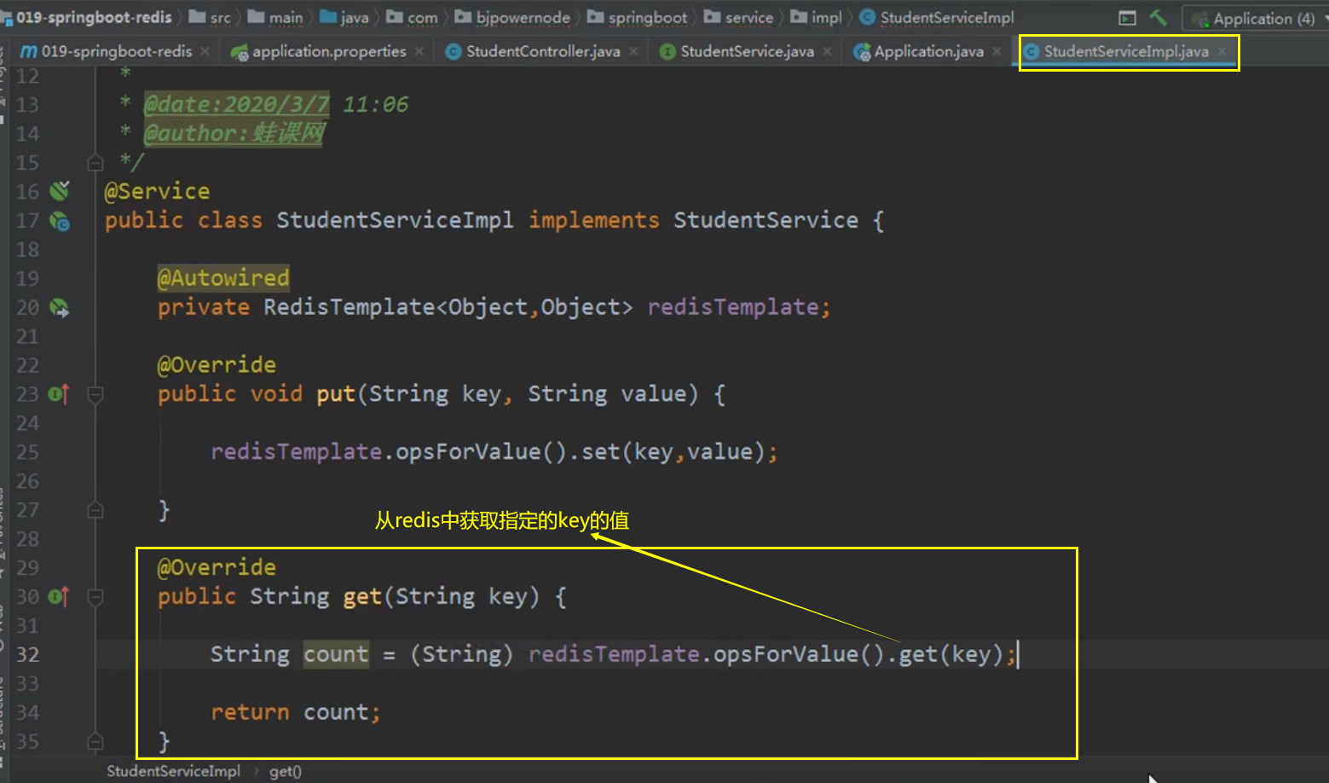
Task: Close the Application.java tab
Action: coord(997,51)
